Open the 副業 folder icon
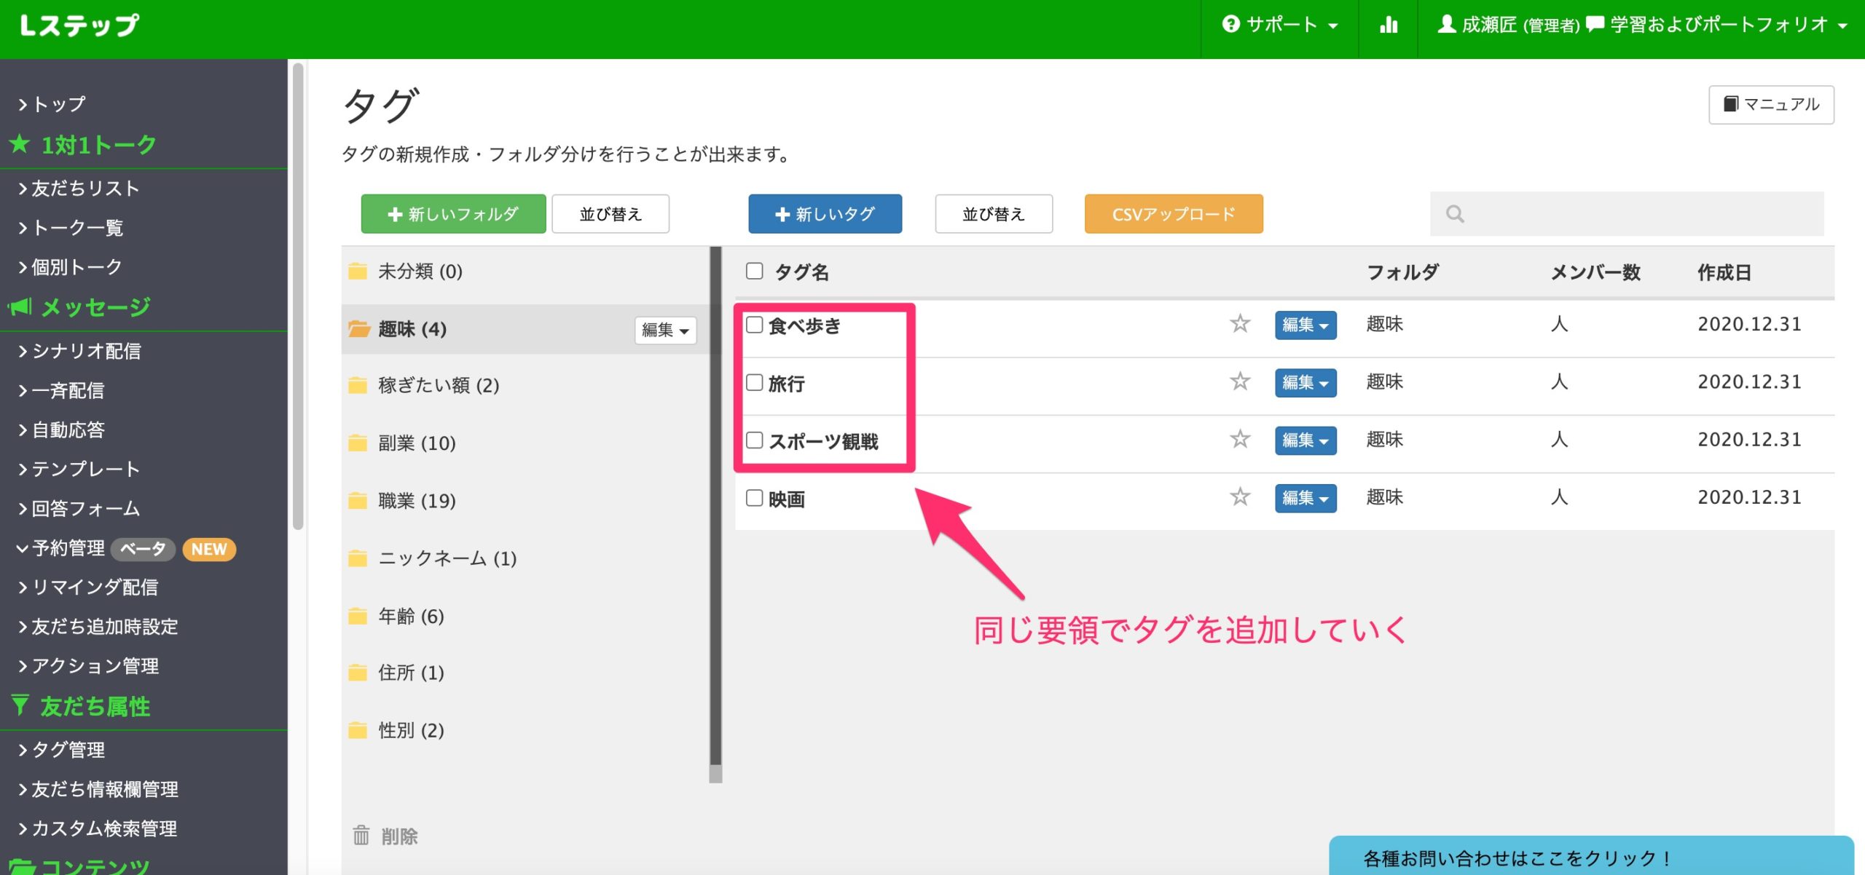Viewport: 1865px width, 875px height. 358,443
